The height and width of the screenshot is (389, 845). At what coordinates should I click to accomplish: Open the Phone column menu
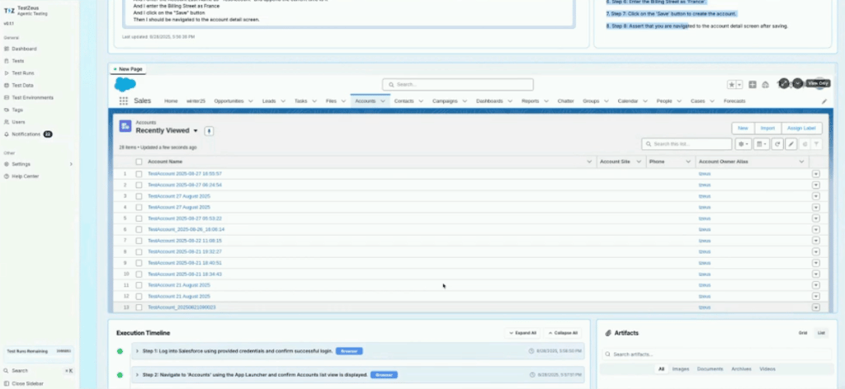click(x=688, y=162)
